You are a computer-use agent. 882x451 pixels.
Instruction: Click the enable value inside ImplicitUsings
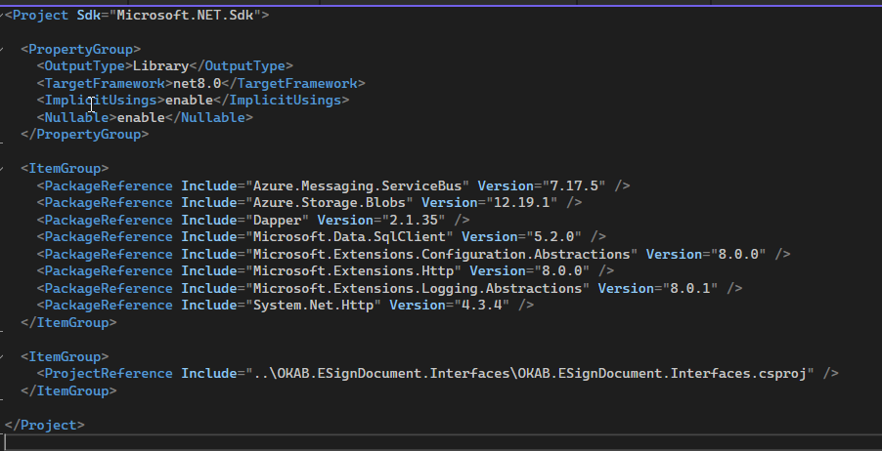(189, 101)
